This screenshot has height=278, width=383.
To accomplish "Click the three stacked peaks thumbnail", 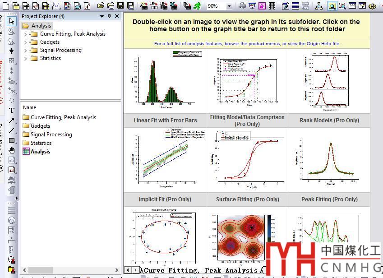I will click(x=329, y=81).
